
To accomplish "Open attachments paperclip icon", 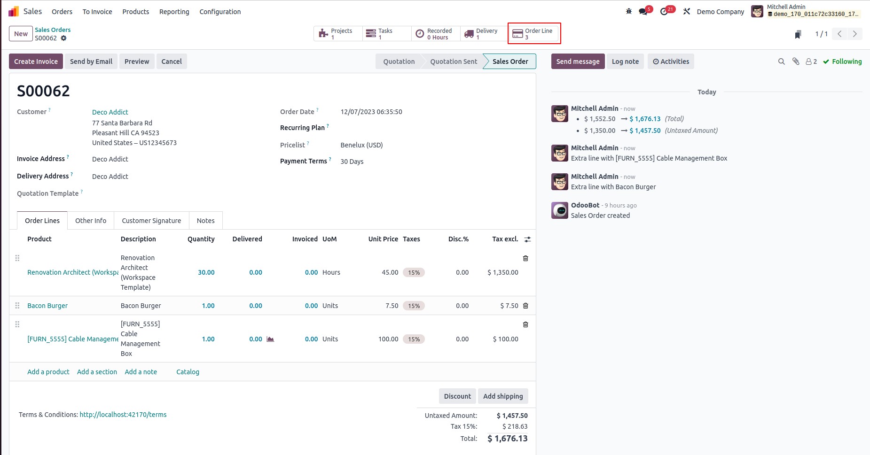I will [796, 62].
